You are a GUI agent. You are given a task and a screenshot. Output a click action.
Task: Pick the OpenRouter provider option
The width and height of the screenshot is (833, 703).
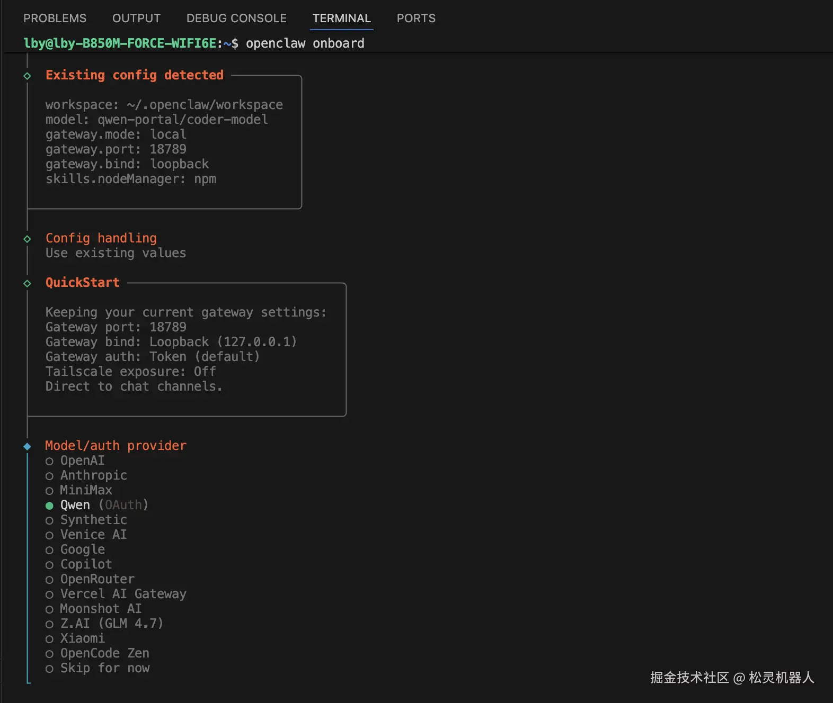click(x=90, y=579)
